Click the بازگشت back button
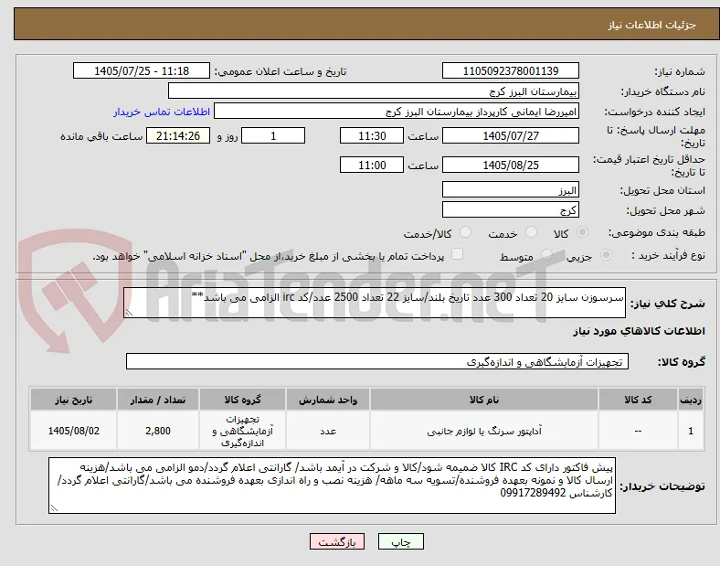 337,541
